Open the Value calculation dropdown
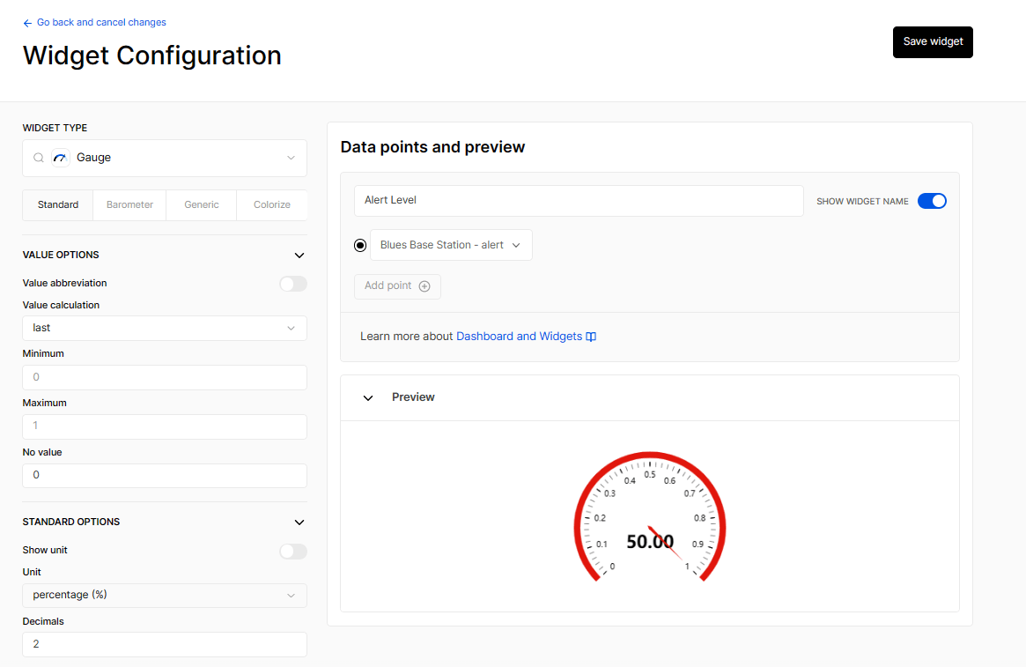The width and height of the screenshot is (1026, 667). pos(165,328)
